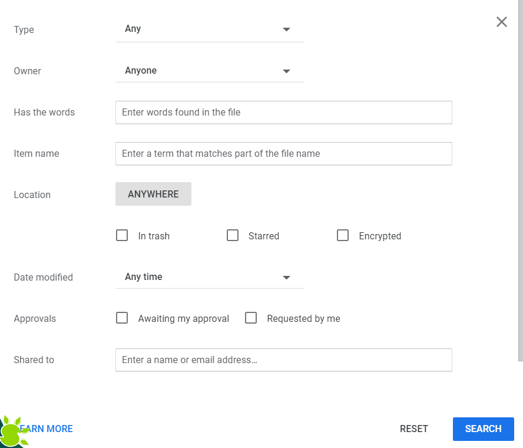
Task: Enable the Starred checkbox
Action: point(233,235)
